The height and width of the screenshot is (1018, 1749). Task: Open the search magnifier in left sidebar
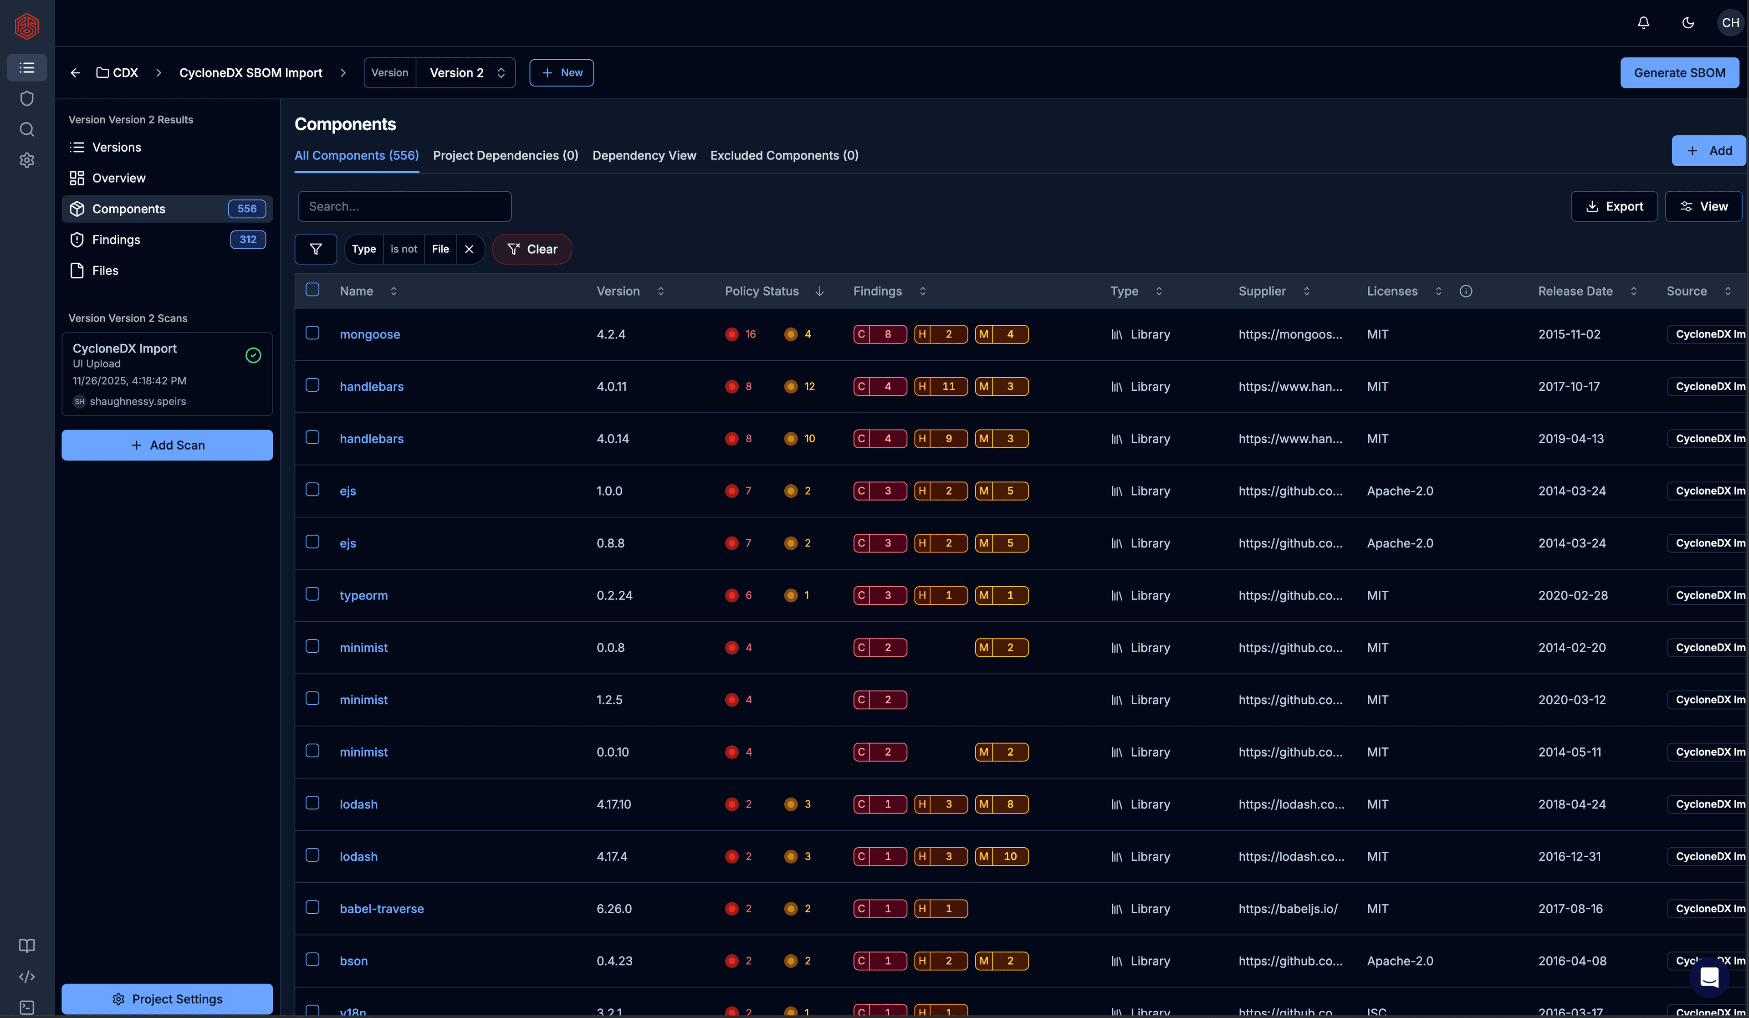tap(26, 129)
